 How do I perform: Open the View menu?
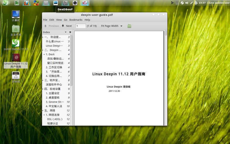[59, 20]
